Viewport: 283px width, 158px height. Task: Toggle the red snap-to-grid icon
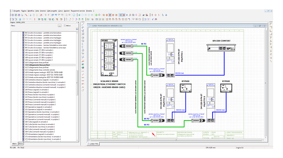click(124, 15)
